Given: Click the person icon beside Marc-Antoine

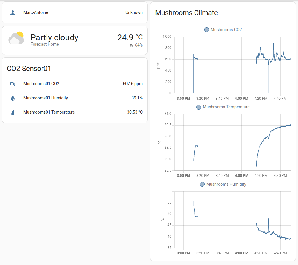Looking at the screenshot, I should pos(12,13).
